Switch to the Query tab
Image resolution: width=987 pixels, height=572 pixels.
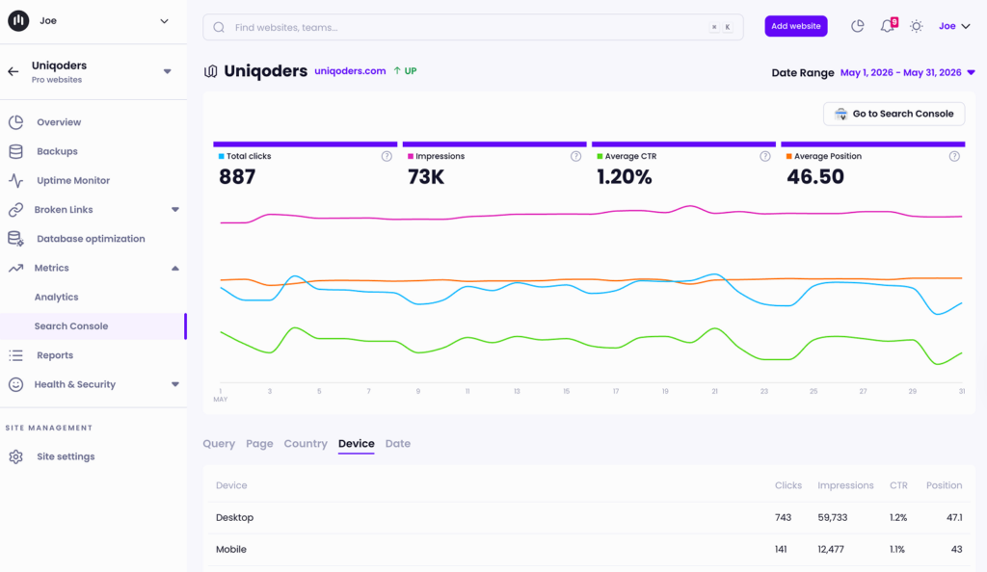click(219, 444)
